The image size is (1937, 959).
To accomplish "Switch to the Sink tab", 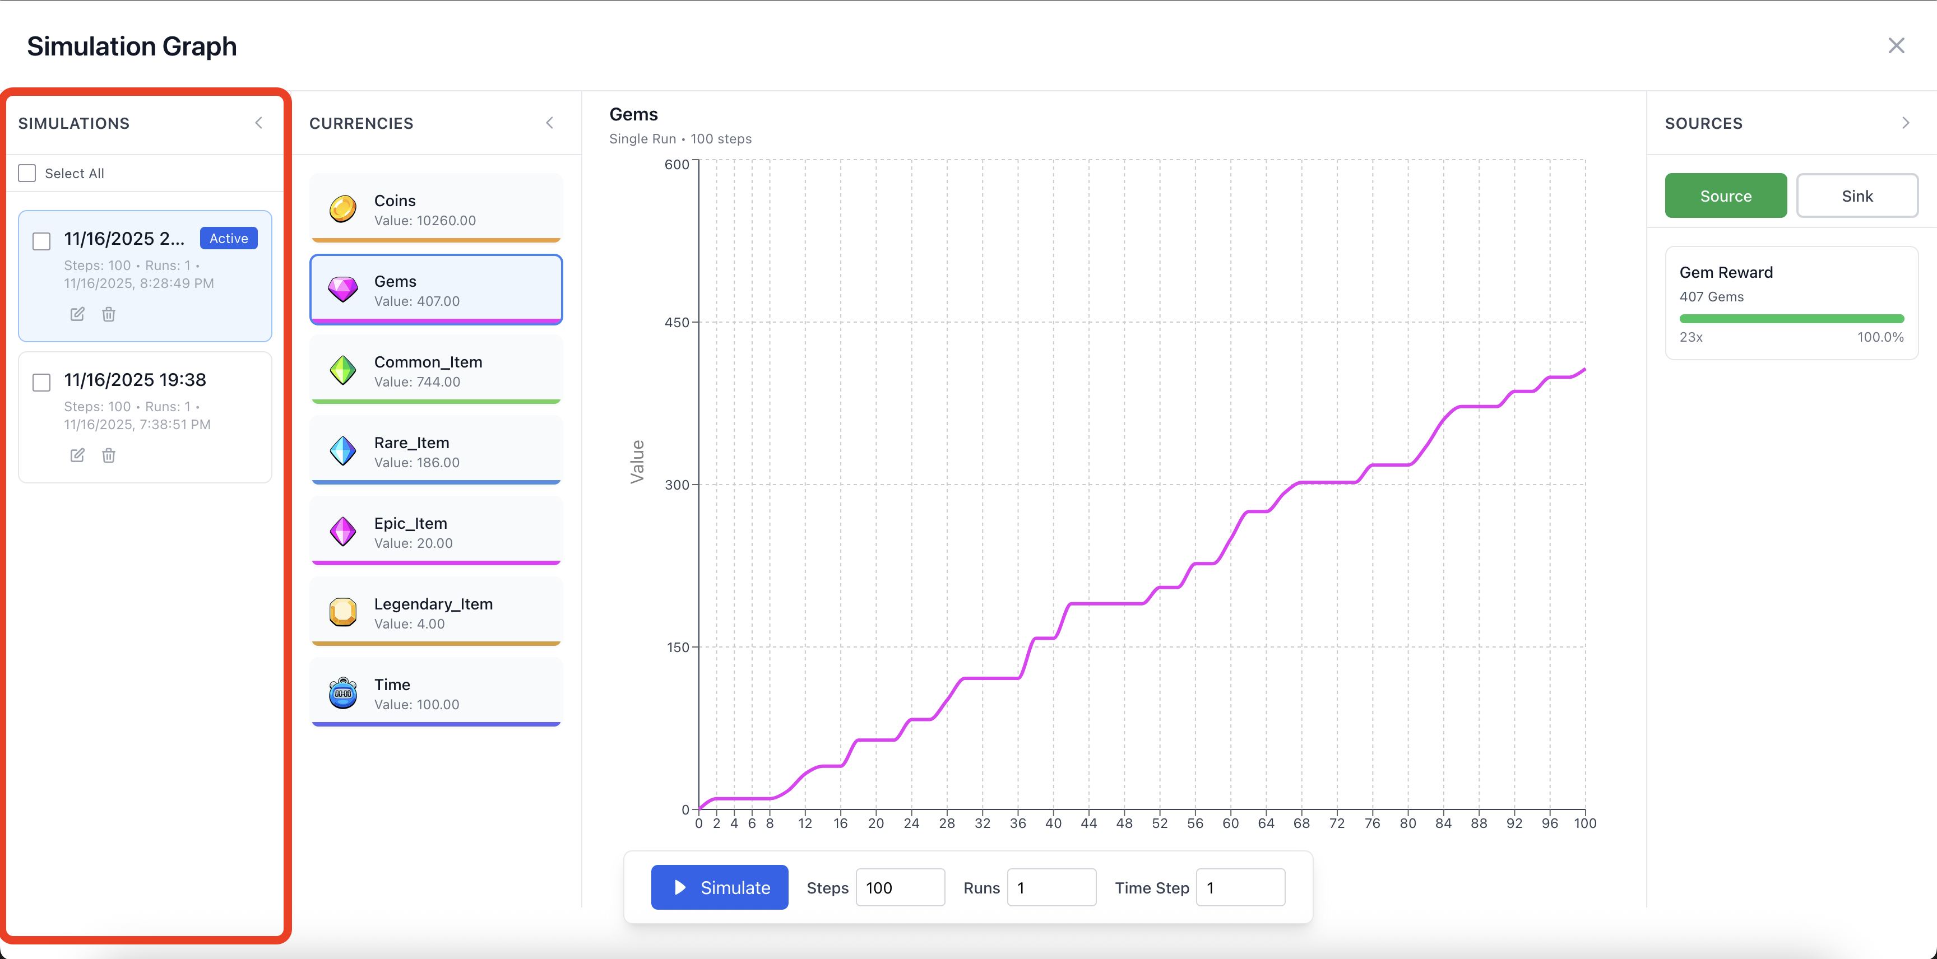I will 1856,196.
